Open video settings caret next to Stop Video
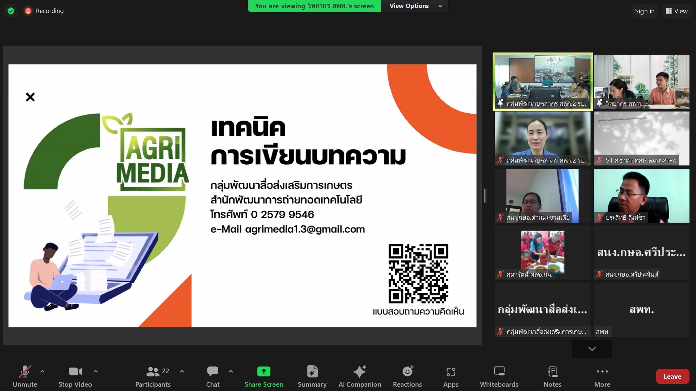The height and width of the screenshot is (391, 696). click(x=96, y=371)
